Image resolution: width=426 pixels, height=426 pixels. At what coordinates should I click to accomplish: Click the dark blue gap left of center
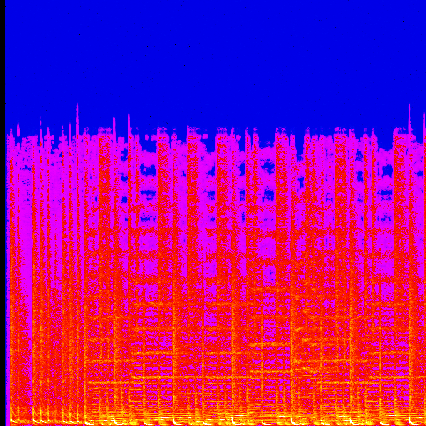point(147,170)
